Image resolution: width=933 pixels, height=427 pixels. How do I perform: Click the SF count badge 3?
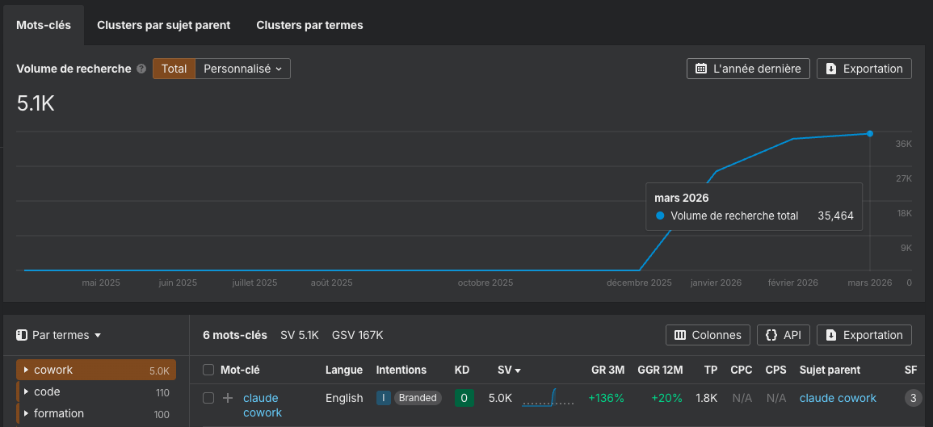[x=913, y=398]
